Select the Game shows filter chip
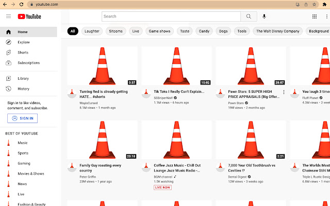This screenshot has width=330, height=206. [x=159, y=31]
